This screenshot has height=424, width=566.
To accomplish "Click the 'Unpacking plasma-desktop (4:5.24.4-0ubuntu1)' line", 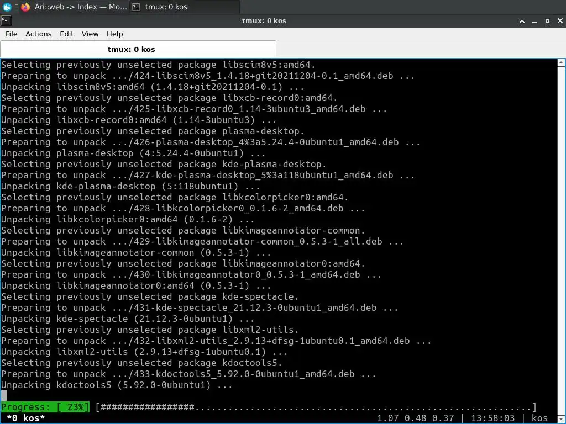I will 133,153.
